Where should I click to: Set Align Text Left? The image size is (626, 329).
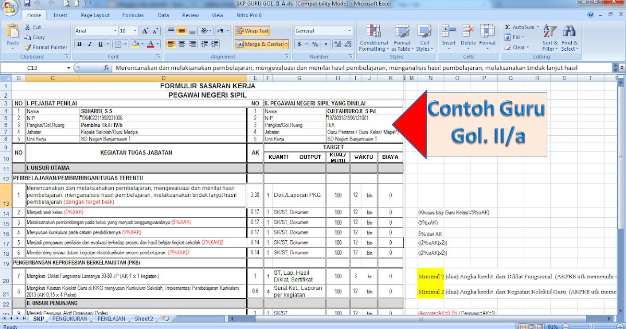coord(171,44)
